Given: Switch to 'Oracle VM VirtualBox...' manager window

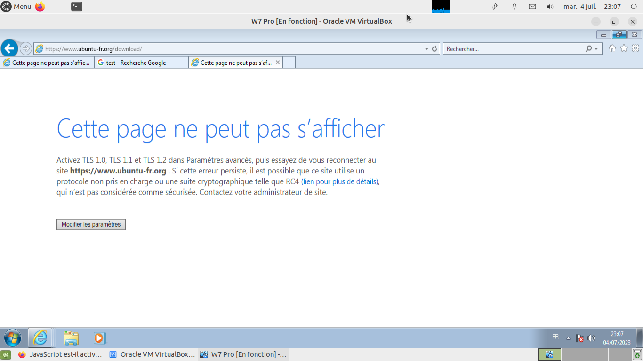Looking at the screenshot, I should [152, 354].
